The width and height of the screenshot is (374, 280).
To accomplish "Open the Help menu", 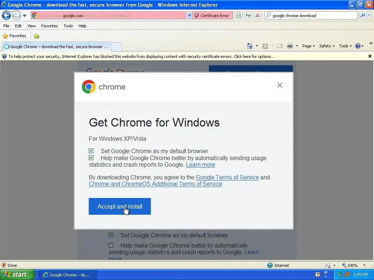I will click(x=82, y=26).
